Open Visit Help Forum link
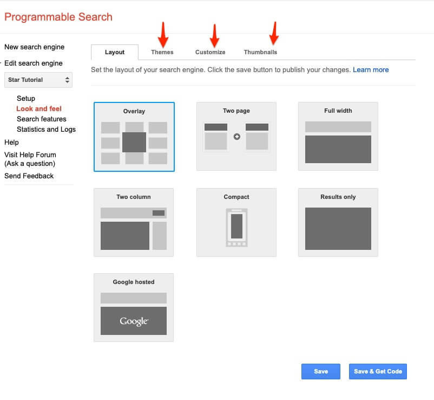This screenshot has width=434, height=400. pyautogui.click(x=30, y=159)
